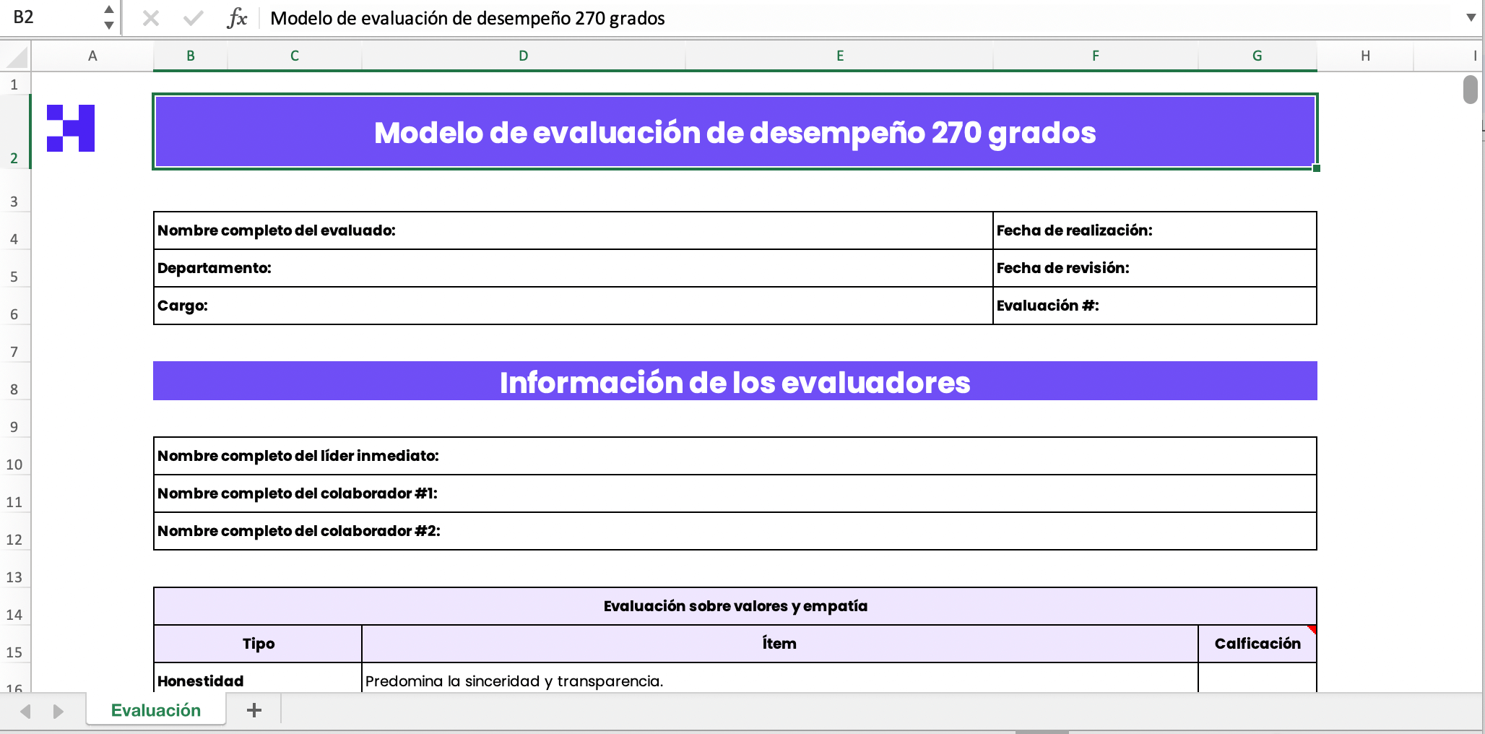
Task: Click the previous sheet navigation arrow
Action: coord(27,710)
